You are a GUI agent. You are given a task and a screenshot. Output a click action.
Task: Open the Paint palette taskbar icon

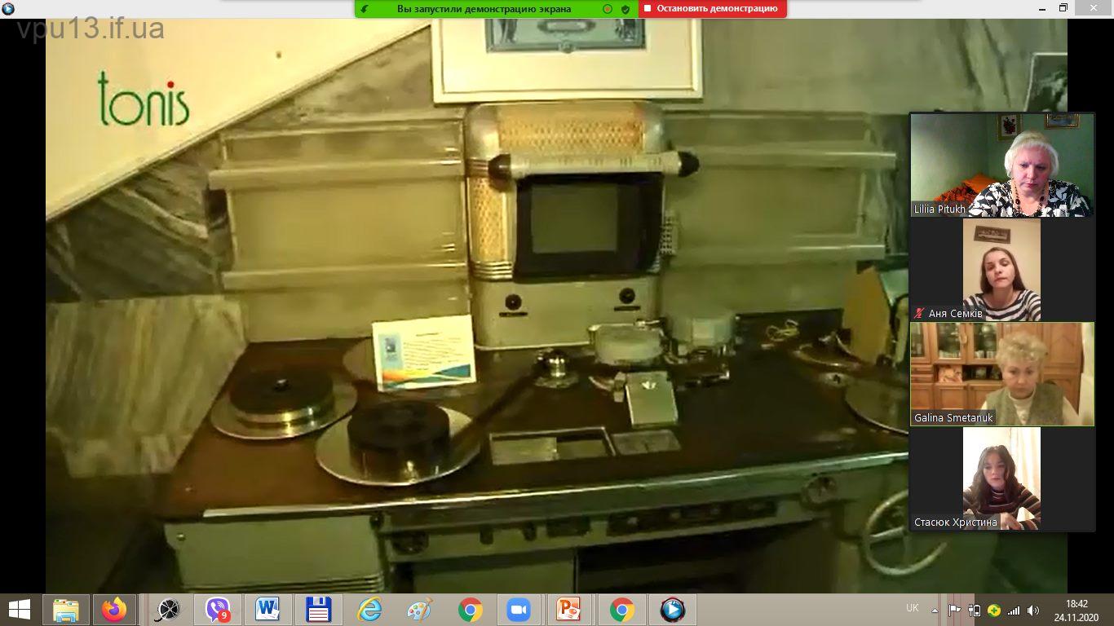coord(419,610)
